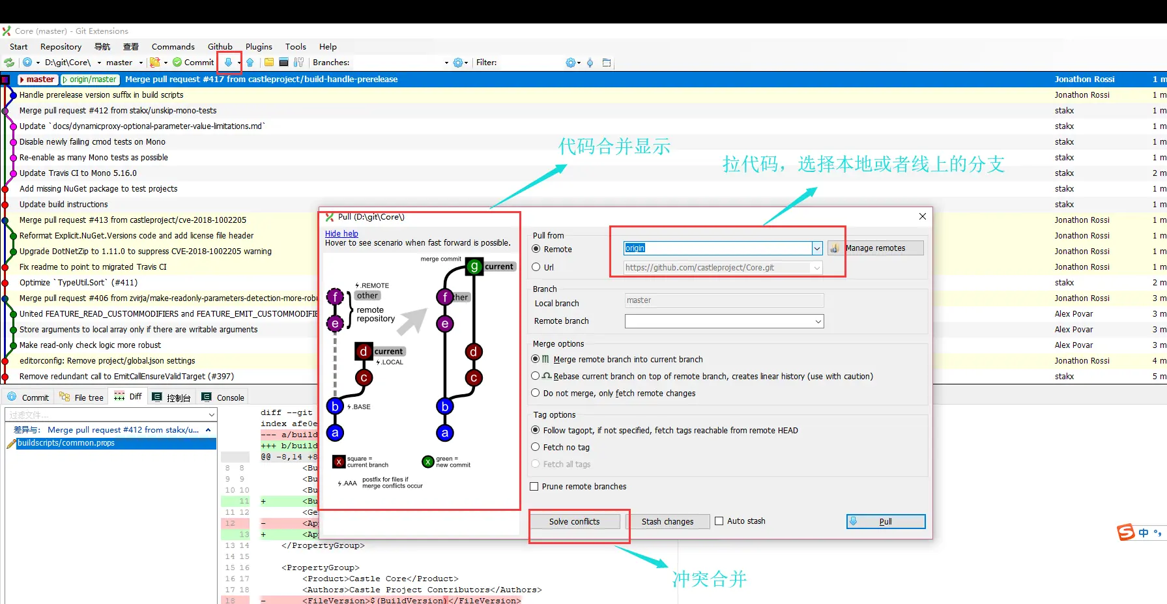Click the green check Commit toolbar button
Image resolution: width=1167 pixels, height=604 pixels.
[194, 63]
